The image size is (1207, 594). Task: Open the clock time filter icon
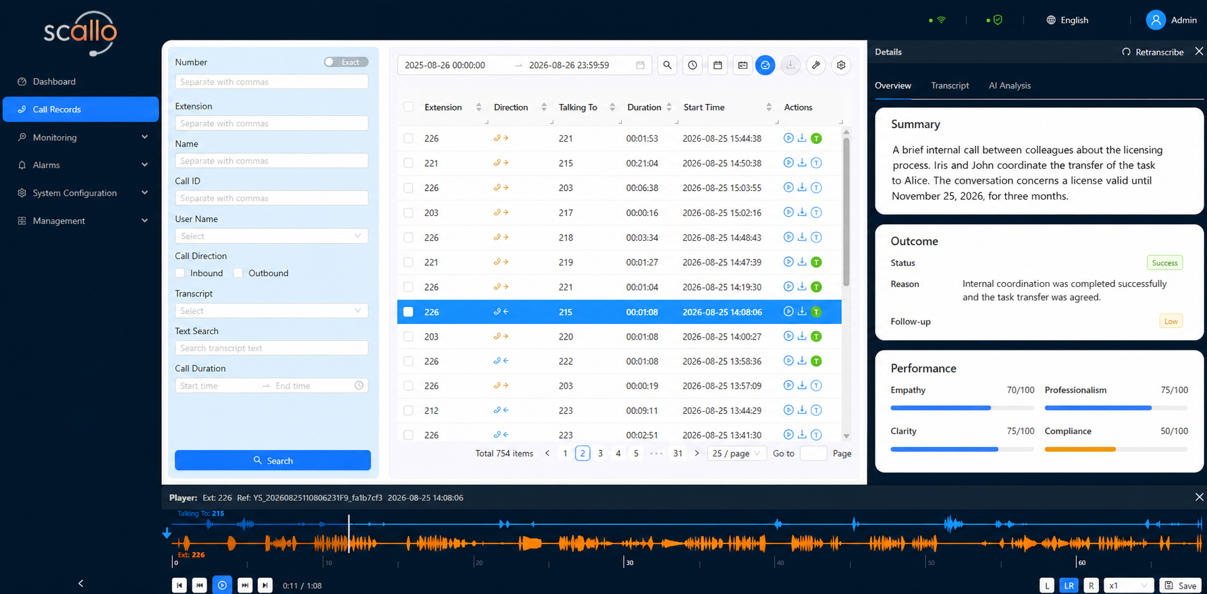[693, 65]
